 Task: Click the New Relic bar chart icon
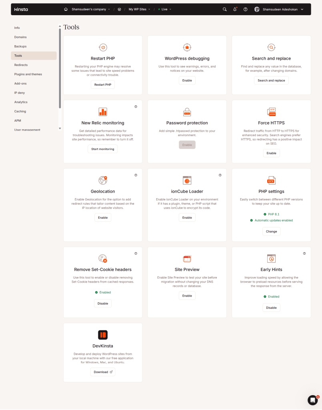(x=103, y=112)
